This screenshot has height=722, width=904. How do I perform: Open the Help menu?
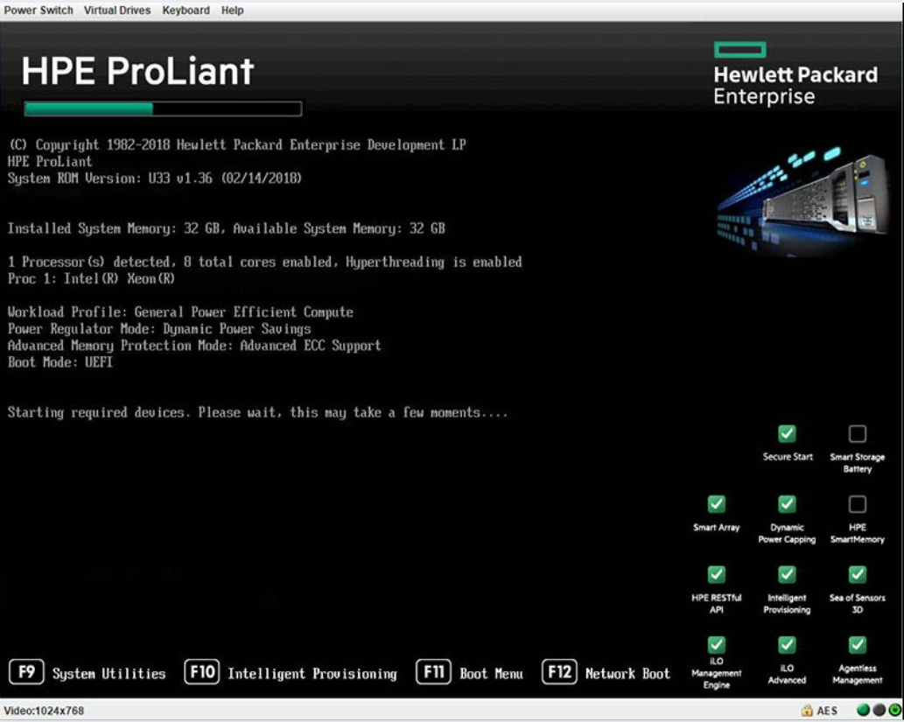pyautogui.click(x=232, y=11)
